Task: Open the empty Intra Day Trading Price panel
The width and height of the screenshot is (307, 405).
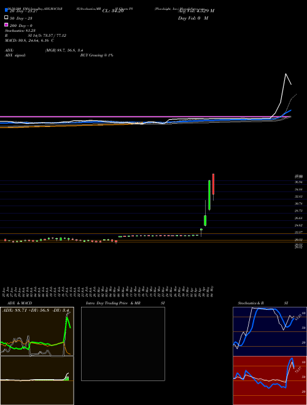Action: (123, 344)
